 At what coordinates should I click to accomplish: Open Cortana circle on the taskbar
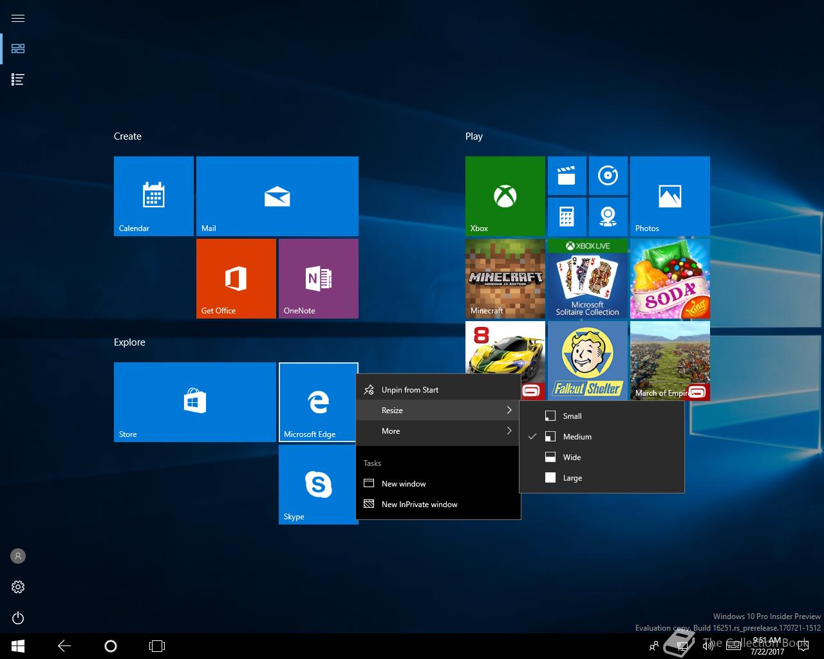tap(111, 646)
